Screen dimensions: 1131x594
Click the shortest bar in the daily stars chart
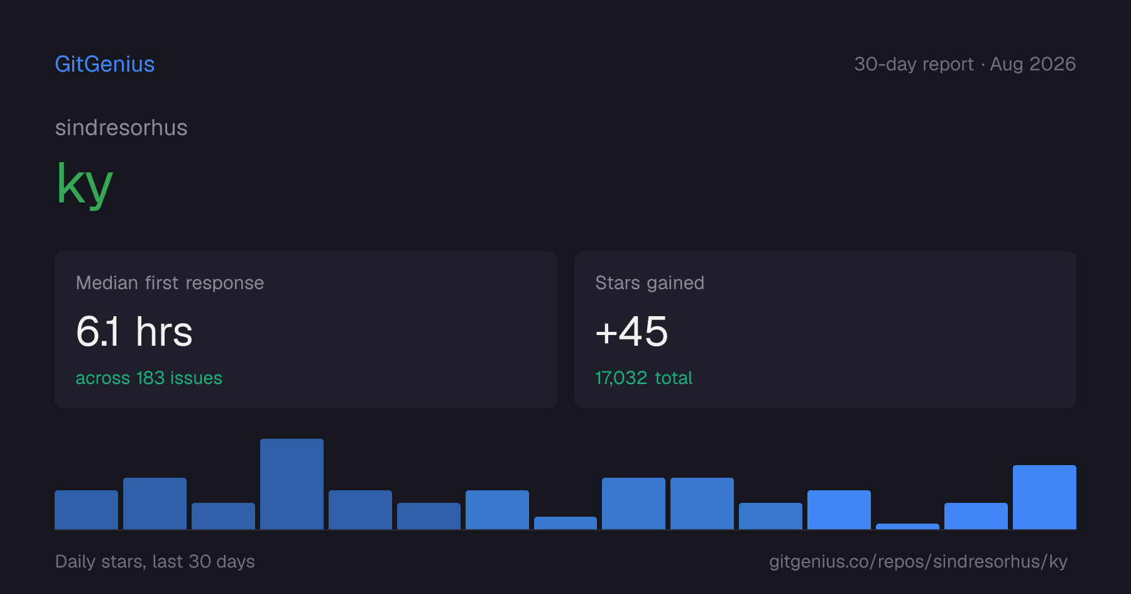pos(907,527)
